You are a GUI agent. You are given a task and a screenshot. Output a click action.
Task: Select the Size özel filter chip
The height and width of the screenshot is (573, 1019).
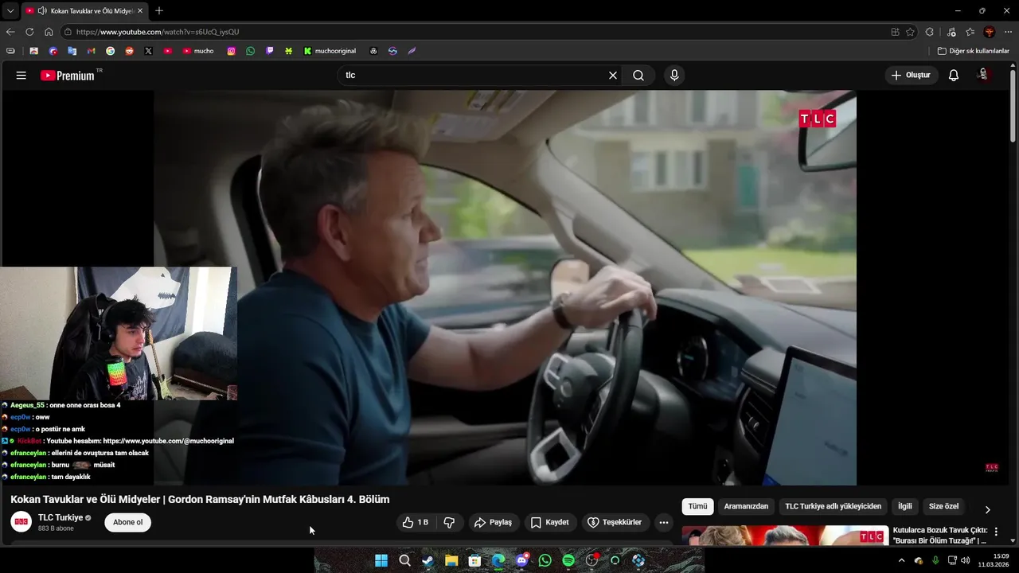click(x=944, y=507)
